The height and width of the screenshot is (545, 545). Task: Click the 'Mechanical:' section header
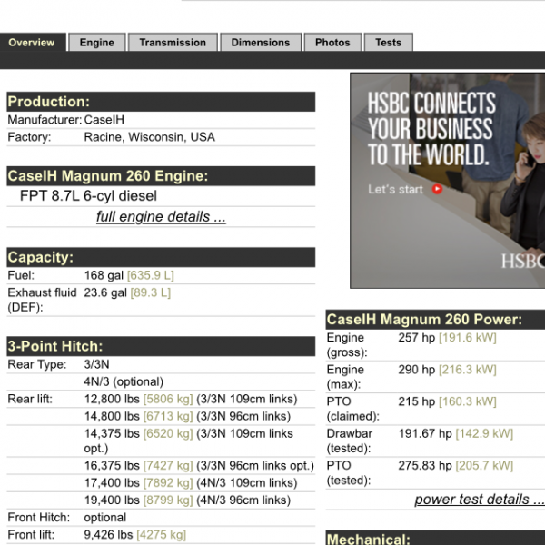(x=435, y=538)
